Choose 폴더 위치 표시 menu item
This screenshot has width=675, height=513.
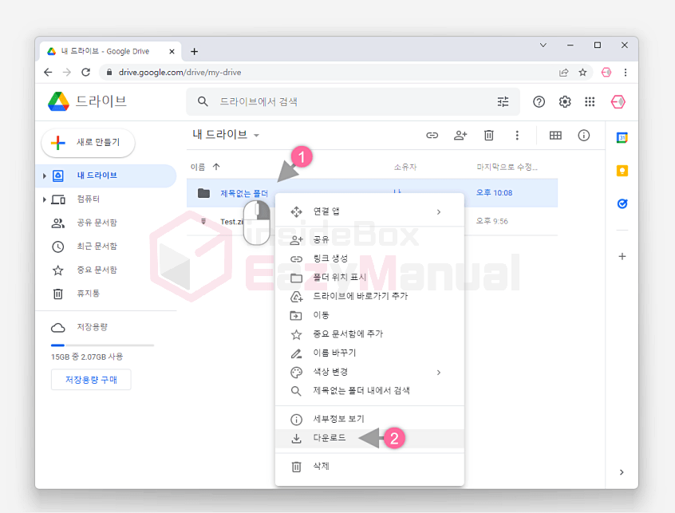(369, 278)
